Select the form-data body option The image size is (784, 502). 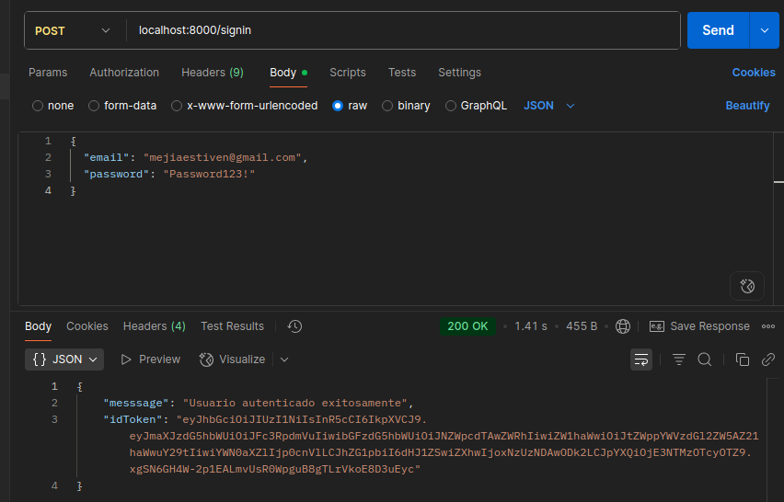click(x=122, y=106)
